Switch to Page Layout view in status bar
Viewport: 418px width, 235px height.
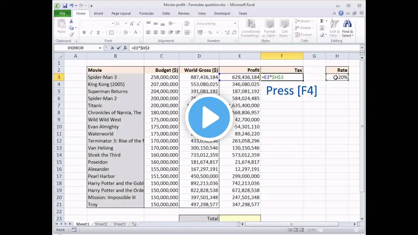click(x=297, y=230)
